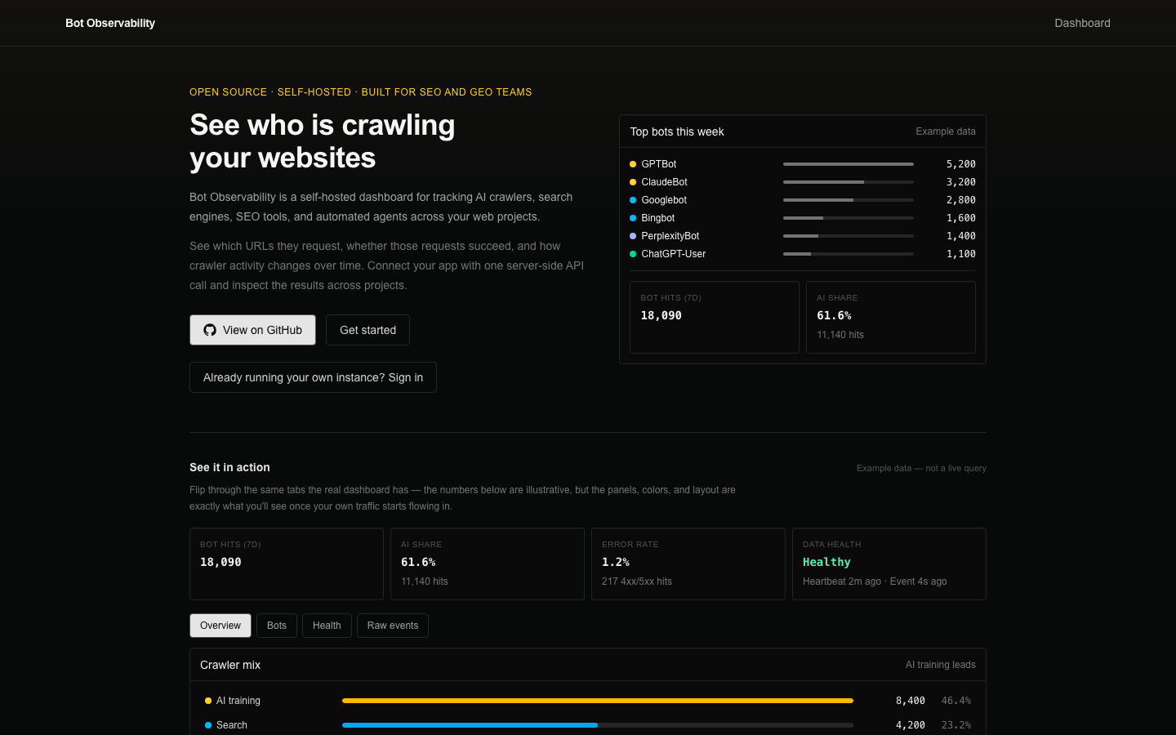Click GPTBot's yellow dot
The width and height of the screenshot is (1176, 735).
[x=633, y=164]
